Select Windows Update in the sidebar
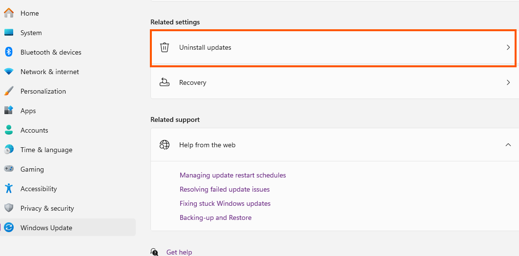The width and height of the screenshot is (519, 256). pyautogui.click(x=68, y=228)
